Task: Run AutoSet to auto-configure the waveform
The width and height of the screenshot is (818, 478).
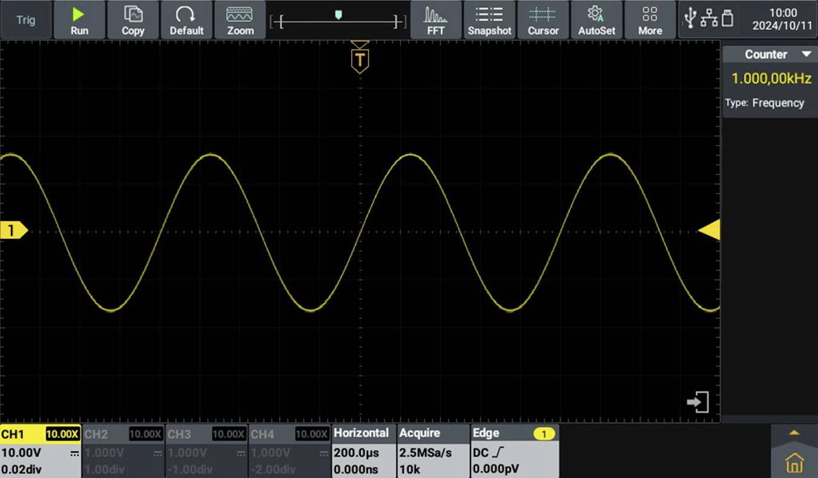Action: pyautogui.click(x=596, y=19)
